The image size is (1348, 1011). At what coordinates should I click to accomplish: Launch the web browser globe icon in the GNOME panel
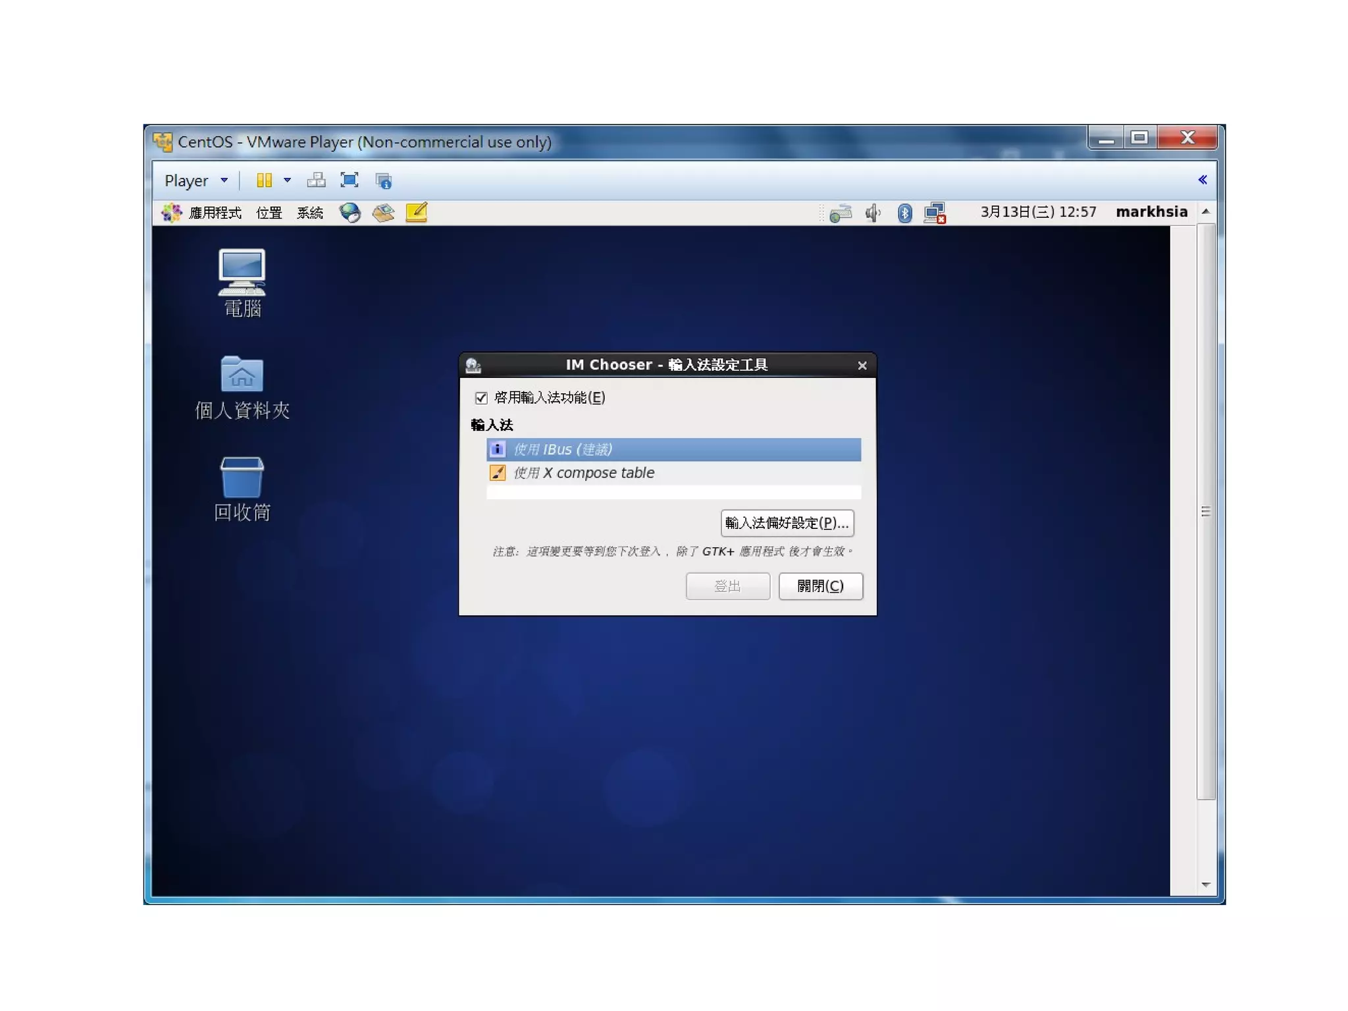(350, 213)
